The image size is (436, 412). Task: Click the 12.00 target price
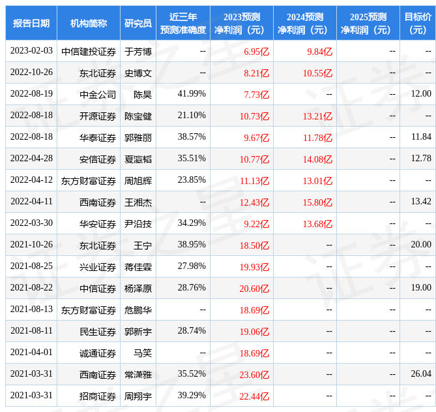[x=421, y=94]
